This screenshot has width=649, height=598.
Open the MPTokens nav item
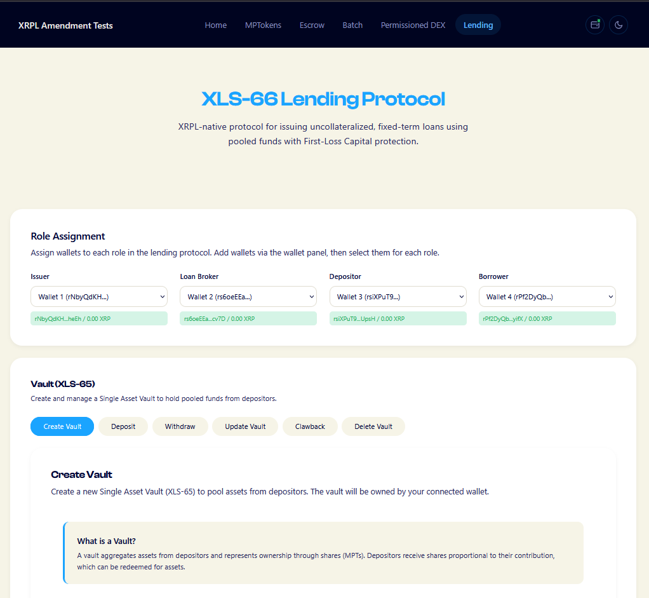point(263,25)
